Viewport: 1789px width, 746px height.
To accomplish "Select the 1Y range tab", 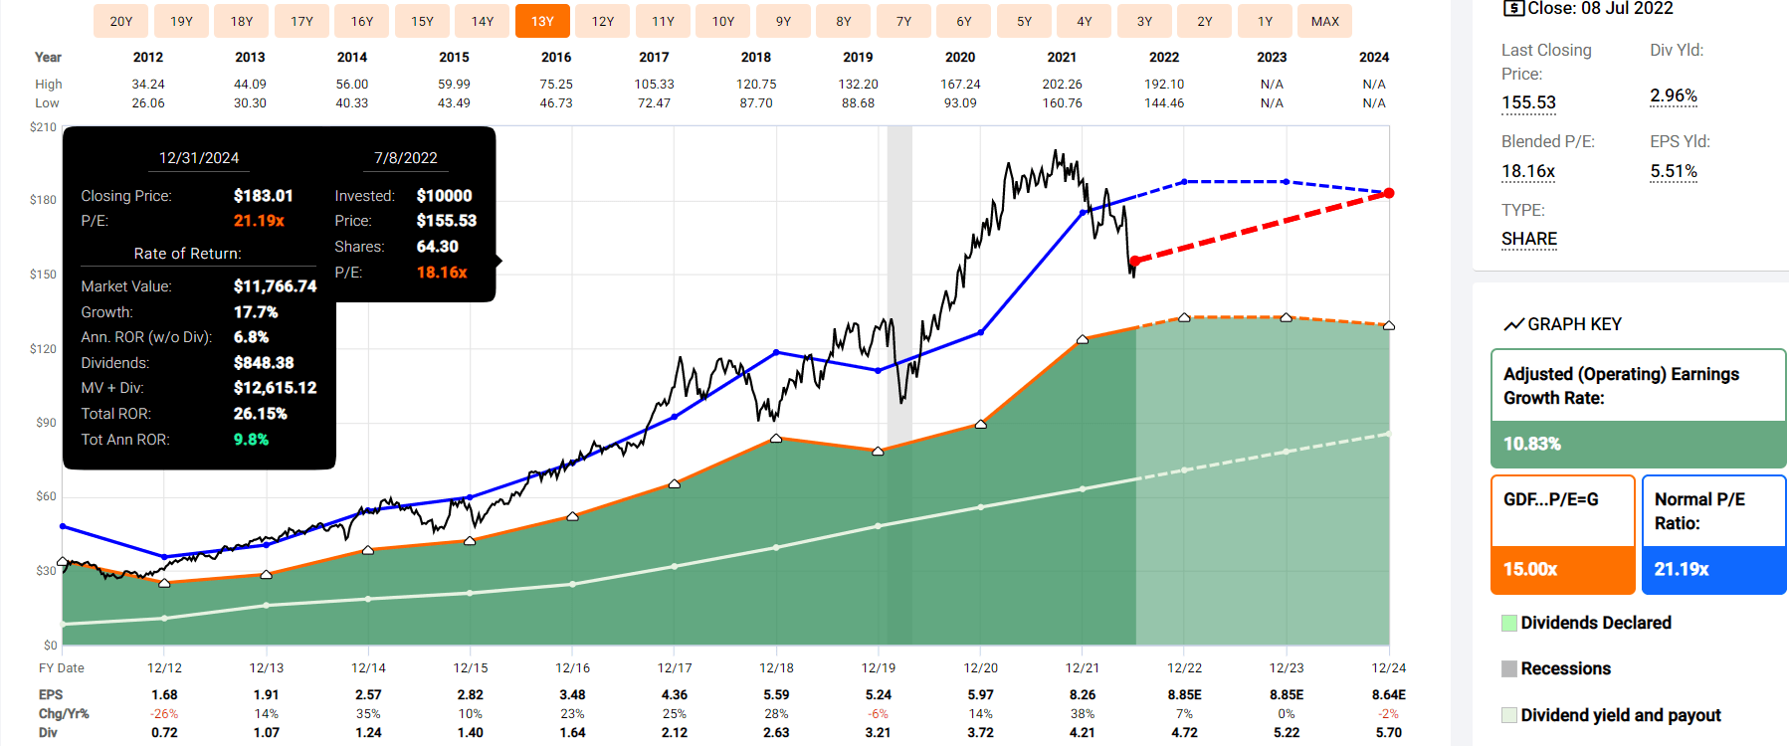I will click(1265, 21).
